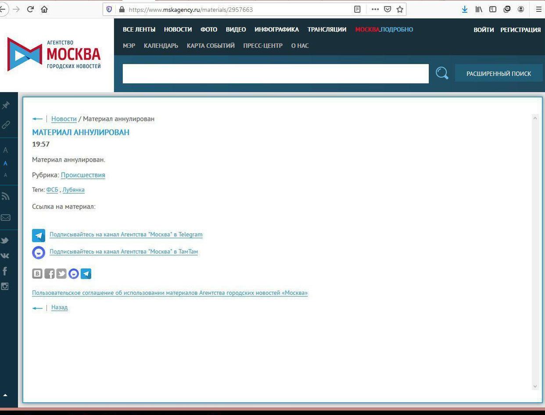The image size is (545, 415).
Task: Reload the page with the browser refresh icon
Action: coord(30,9)
